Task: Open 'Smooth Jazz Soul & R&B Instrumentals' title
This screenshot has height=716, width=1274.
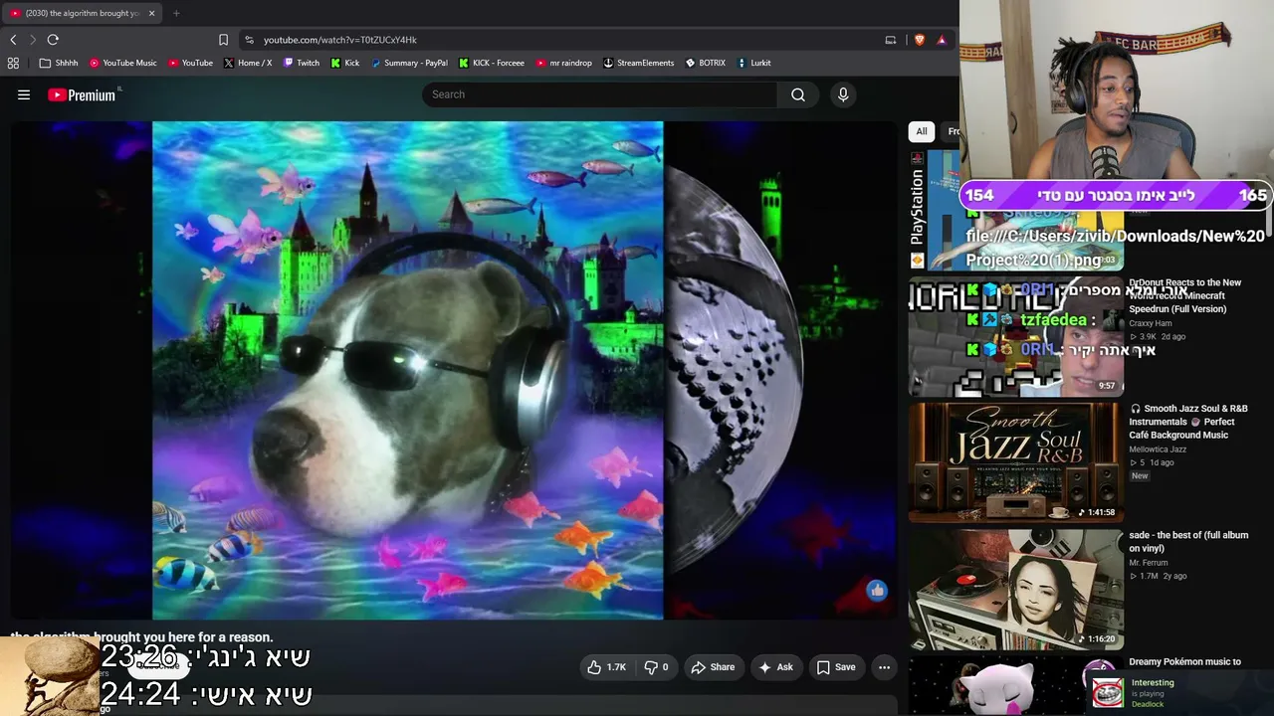Action: (x=1188, y=422)
